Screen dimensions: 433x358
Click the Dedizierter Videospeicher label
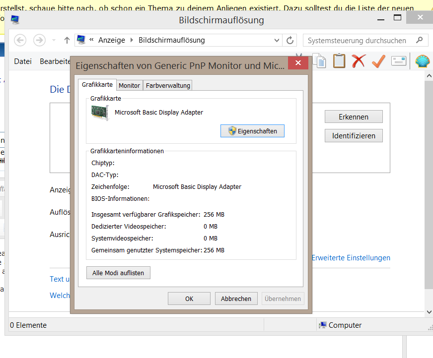click(x=129, y=227)
